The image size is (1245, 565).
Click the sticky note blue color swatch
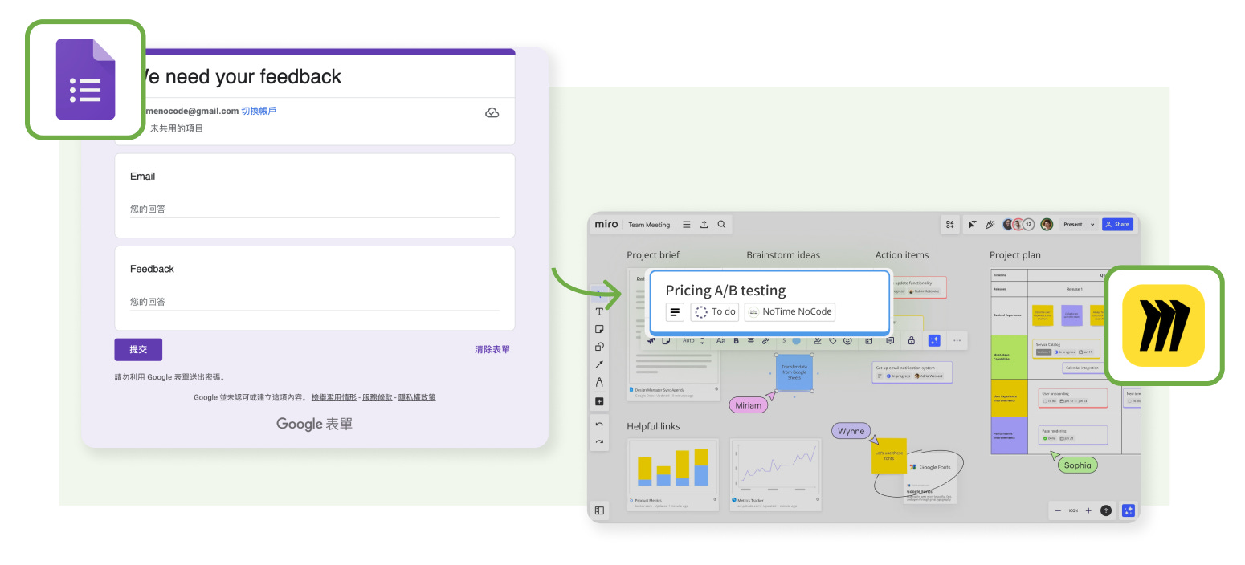[796, 340]
